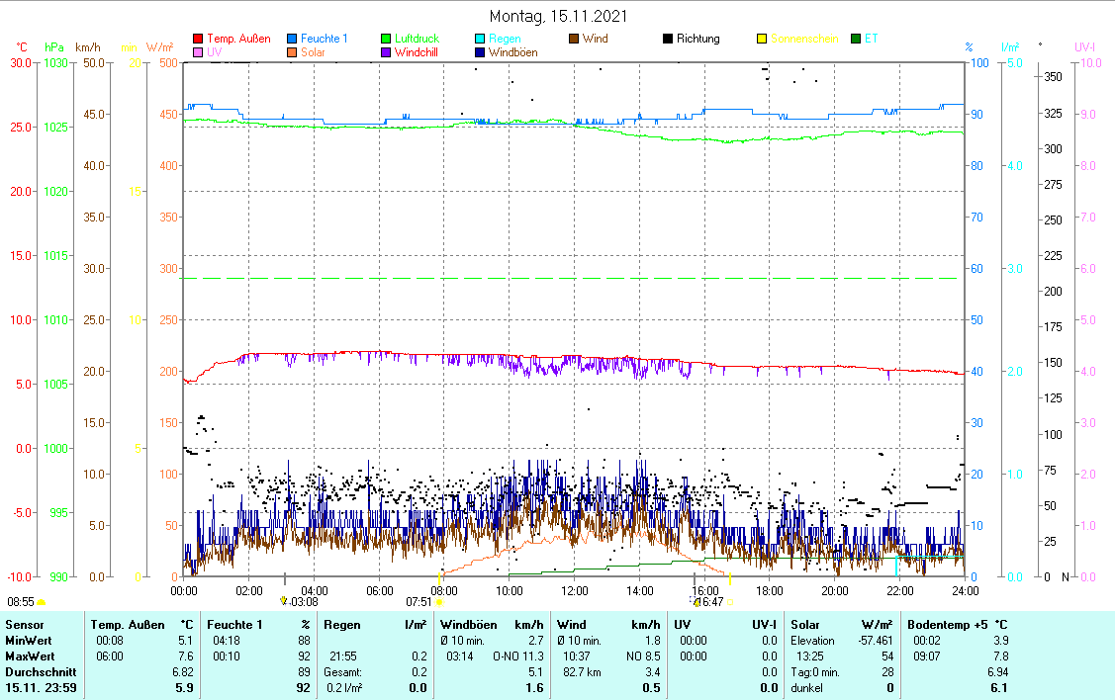
Task: Click the red Temp. Außen legend swatch
Action: tap(198, 40)
